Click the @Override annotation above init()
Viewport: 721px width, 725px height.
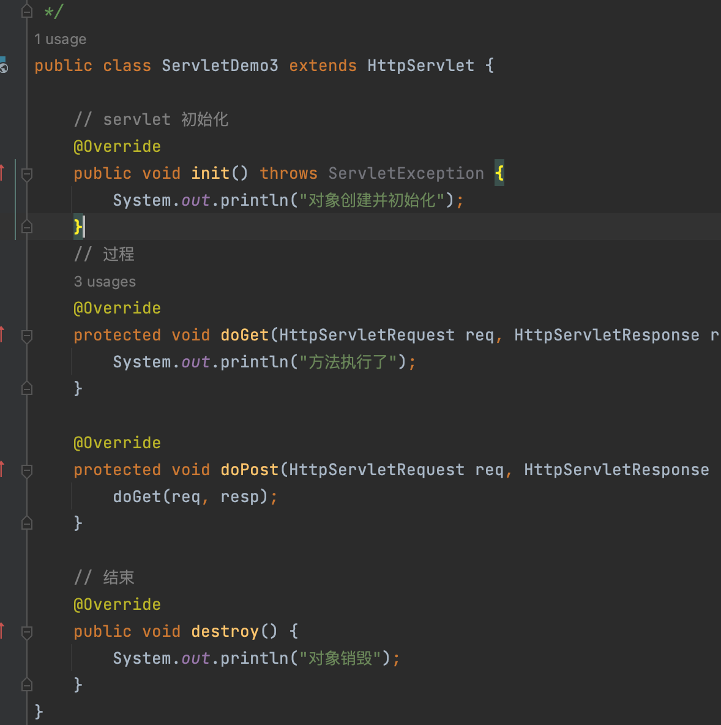pyautogui.click(x=117, y=146)
